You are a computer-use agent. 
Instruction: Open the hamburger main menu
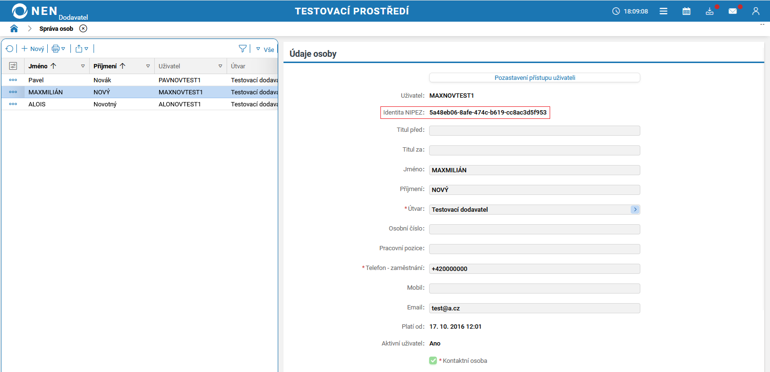coord(663,11)
